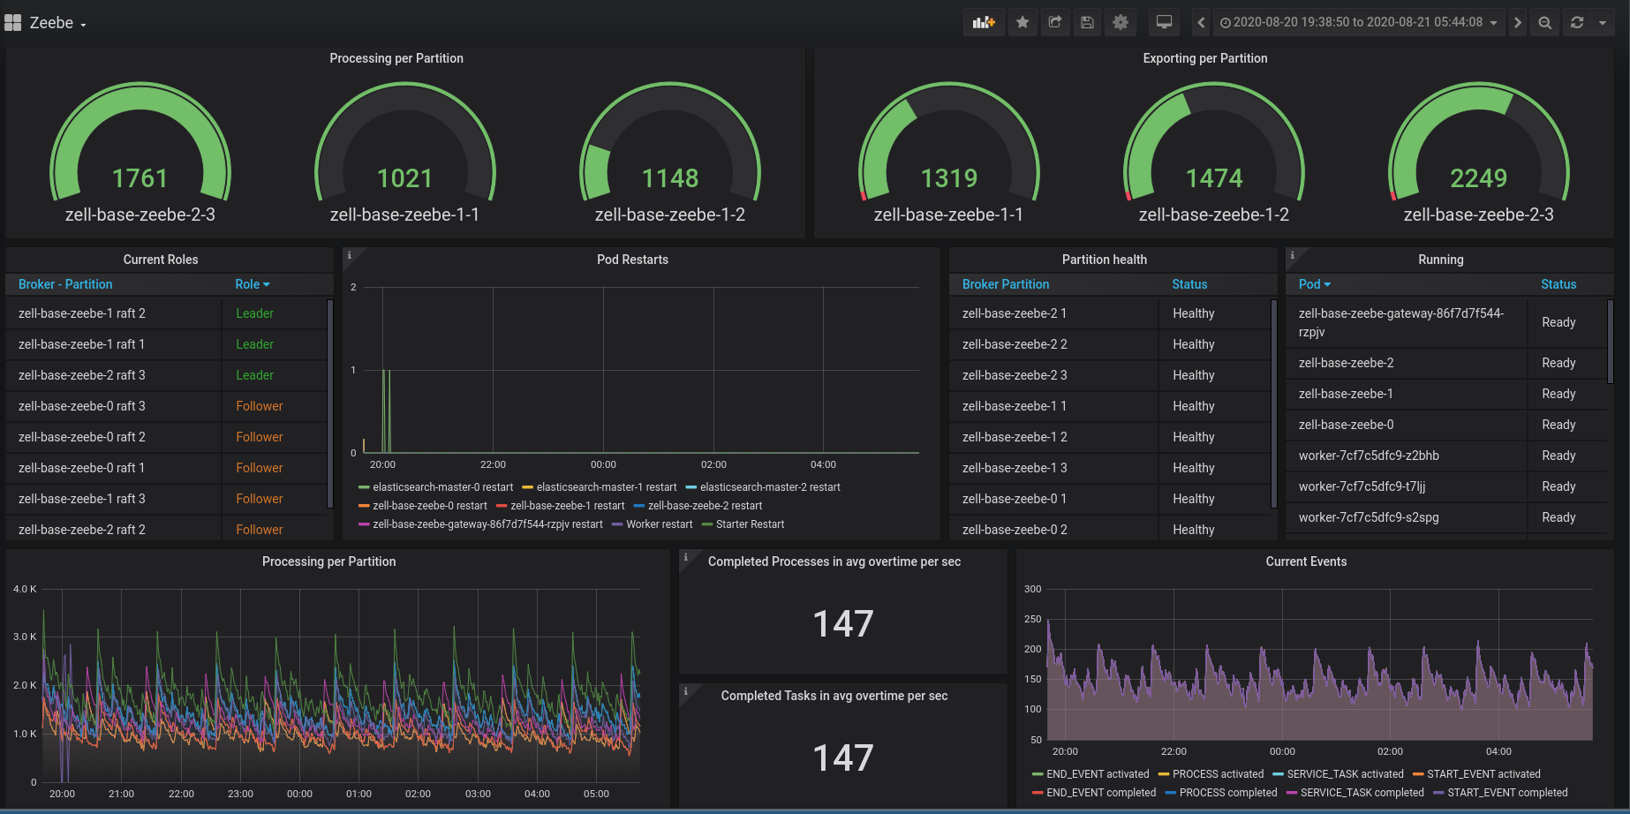The width and height of the screenshot is (1630, 814).
Task: Click the Grafana dashboards grid icon
Action: click(13, 23)
